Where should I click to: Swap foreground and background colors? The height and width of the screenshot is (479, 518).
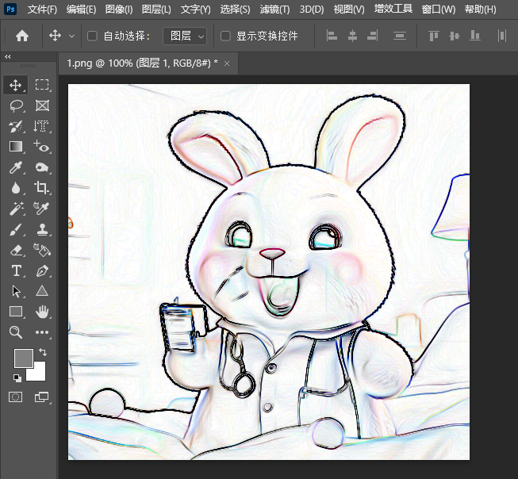click(x=43, y=352)
